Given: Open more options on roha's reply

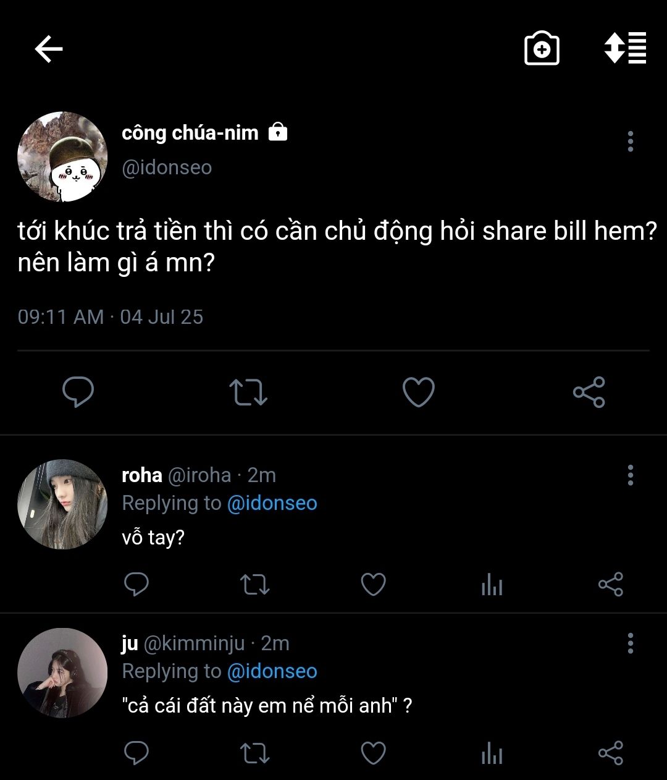Looking at the screenshot, I should [630, 475].
